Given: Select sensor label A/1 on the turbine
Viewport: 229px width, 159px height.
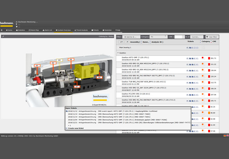Looking at the screenshot, I should [x=37, y=66].
